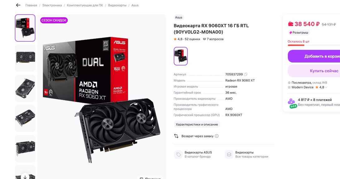Image resolution: width=340 pixels, height=179 pixels.
Task: Click the Осталось 8 шт stock progress bar
Action: click(314, 45)
